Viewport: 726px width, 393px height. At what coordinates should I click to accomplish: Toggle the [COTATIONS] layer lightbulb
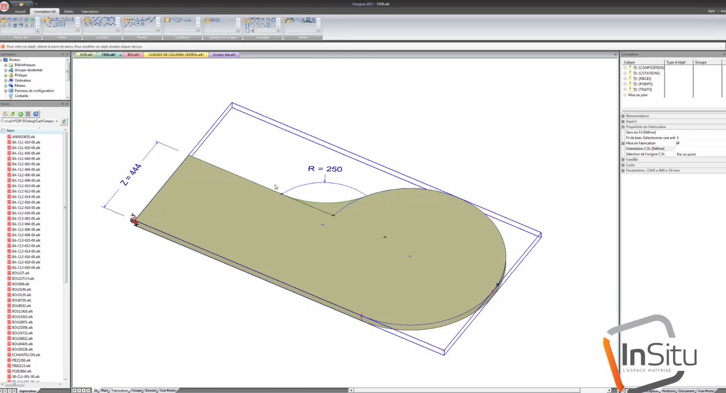tap(630, 73)
